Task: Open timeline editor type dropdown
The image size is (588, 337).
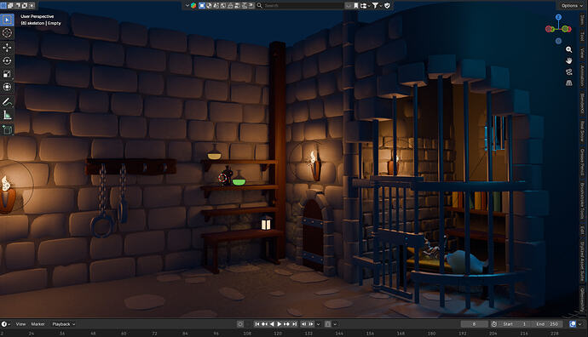Action: (6, 324)
